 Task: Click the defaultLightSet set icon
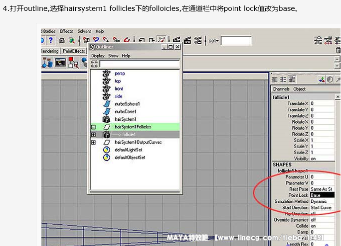pyautogui.click(x=106, y=150)
